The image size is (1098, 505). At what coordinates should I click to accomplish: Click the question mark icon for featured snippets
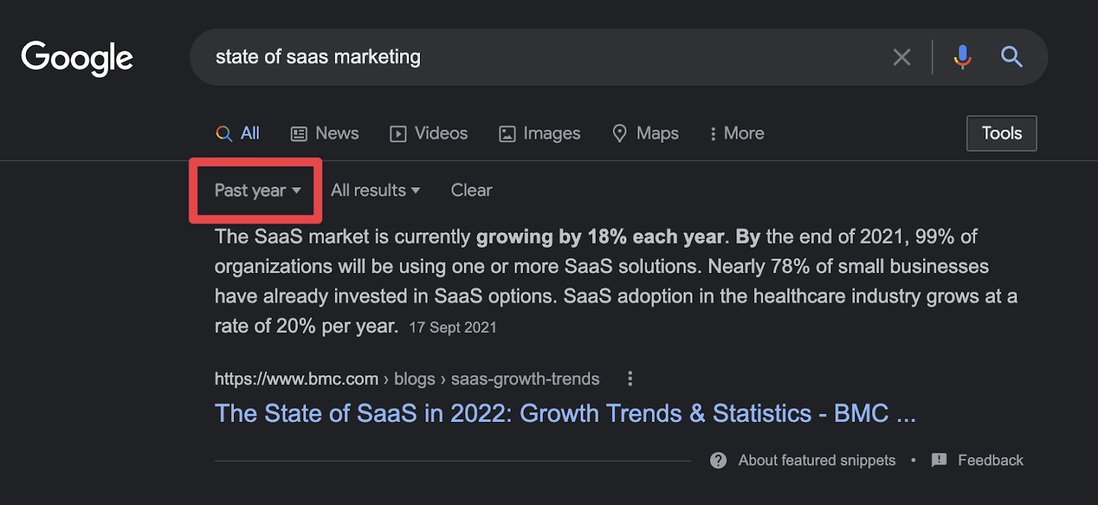[719, 460]
